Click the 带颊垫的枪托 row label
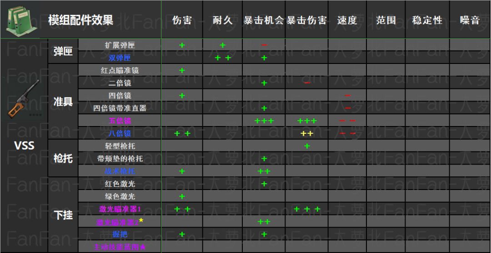491x253 pixels. [120, 159]
